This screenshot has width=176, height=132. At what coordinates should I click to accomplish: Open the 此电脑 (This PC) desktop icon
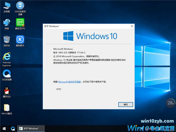pos(7,7)
